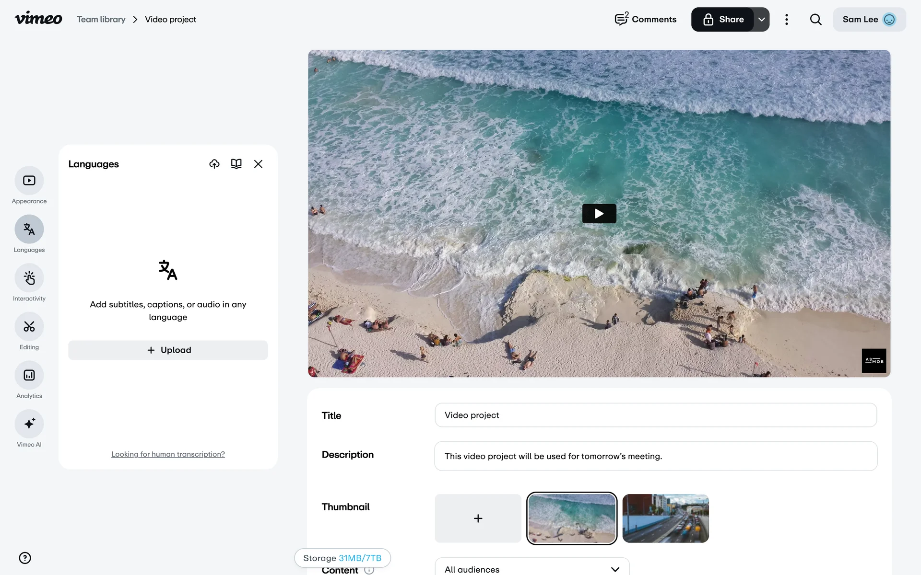Click the cloud upload icon in Languages panel
The height and width of the screenshot is (575, 921).
pyautogui.click(x=214, y=164)
